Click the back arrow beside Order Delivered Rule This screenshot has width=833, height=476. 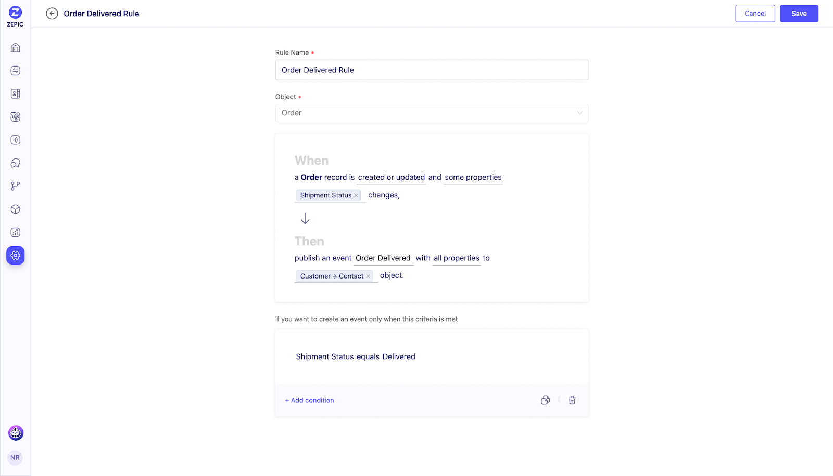[x=52, y=14]
